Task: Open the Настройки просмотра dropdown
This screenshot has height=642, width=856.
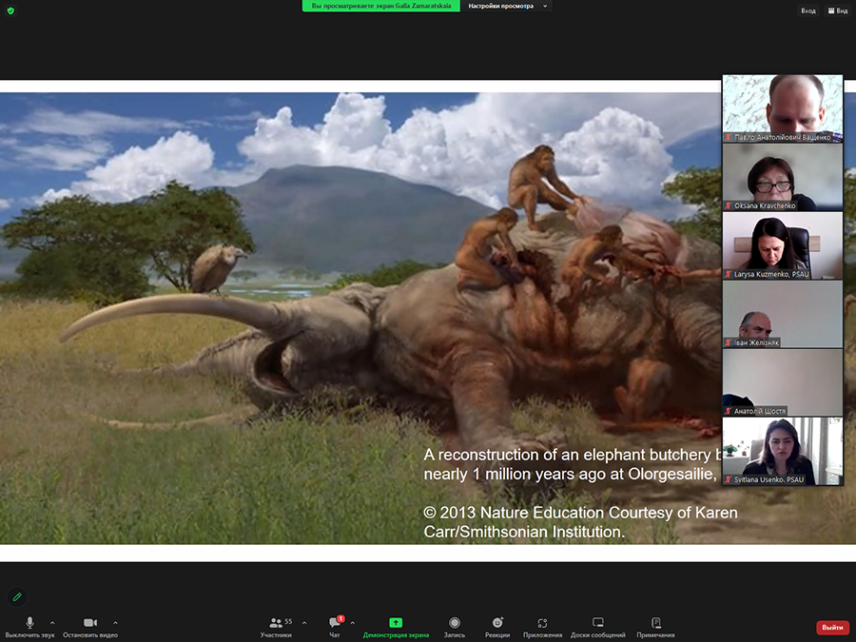Action: [x=507, y=6]
